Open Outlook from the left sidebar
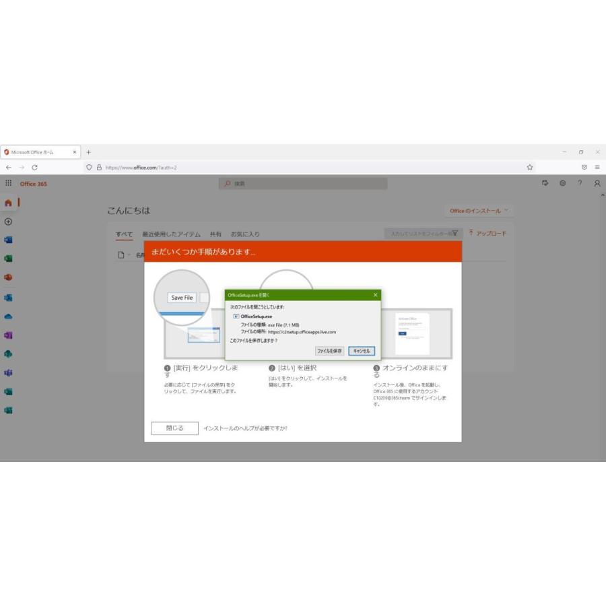Viewport: 606px width, 606px height. point(8,297)
